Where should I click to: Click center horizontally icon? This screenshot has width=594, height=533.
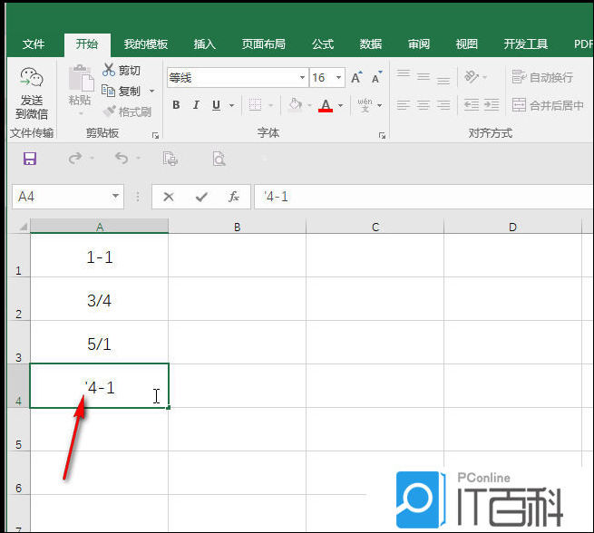pyautogui.click(x=424, y=105)
